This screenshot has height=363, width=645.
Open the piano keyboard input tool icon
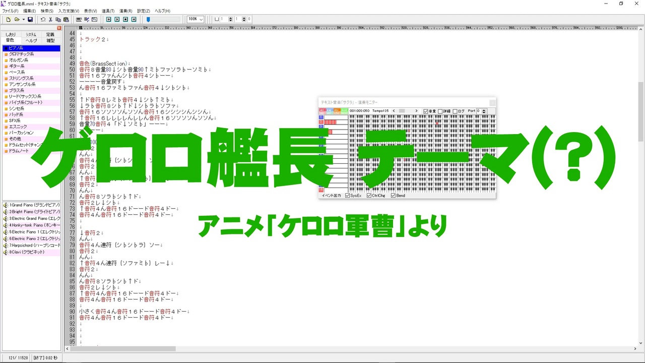tap(79, 19)
